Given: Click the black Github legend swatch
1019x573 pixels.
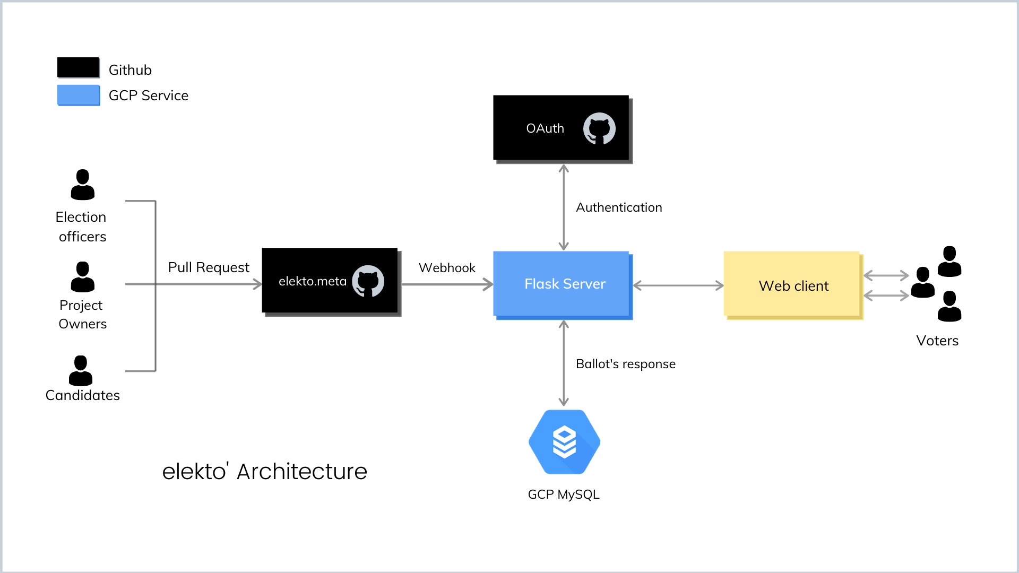Looking at the screenshot, I should [78, 67].
